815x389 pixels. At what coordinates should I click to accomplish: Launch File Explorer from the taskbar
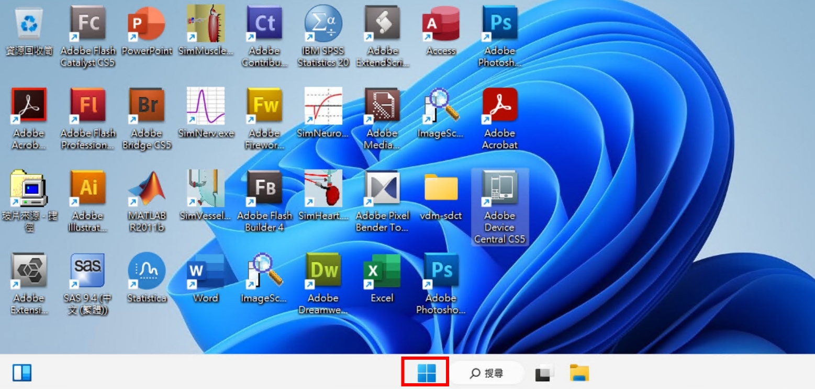[579, 373]
